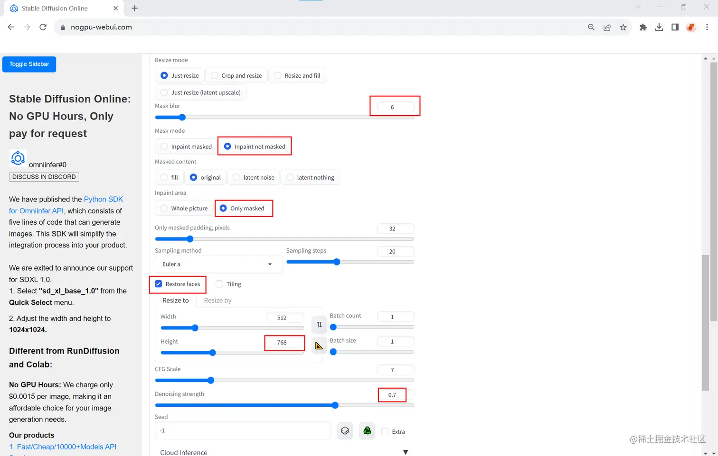The image size is (718, 456).
Task: Click the Width value field
Action: 285,318
